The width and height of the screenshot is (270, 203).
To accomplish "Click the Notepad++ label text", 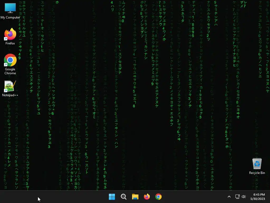I will pos(10,95).
